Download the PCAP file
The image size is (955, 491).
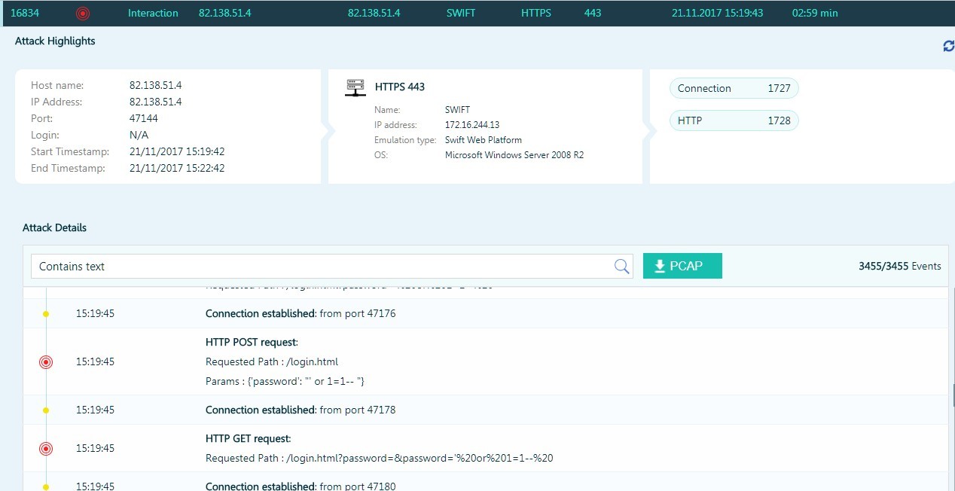682,266
